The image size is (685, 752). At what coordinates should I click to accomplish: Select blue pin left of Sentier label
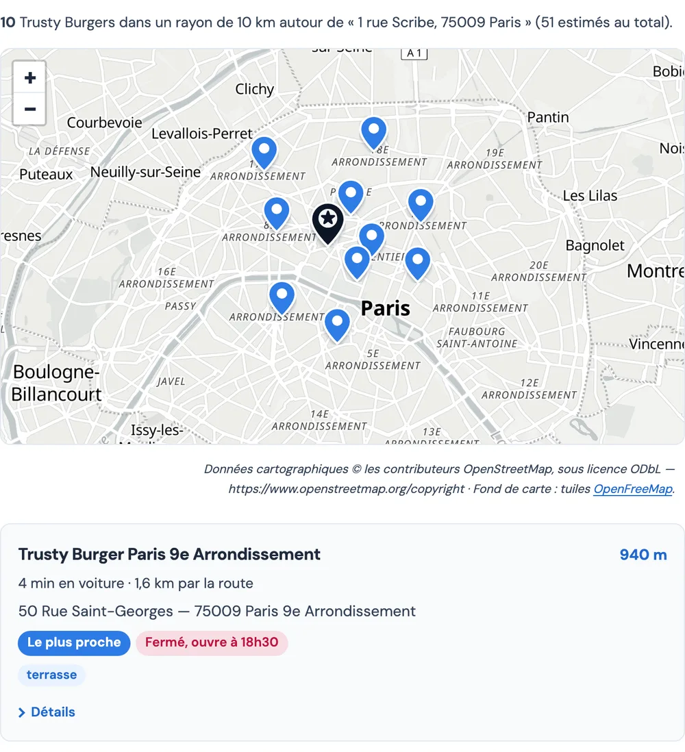[358, 263]
